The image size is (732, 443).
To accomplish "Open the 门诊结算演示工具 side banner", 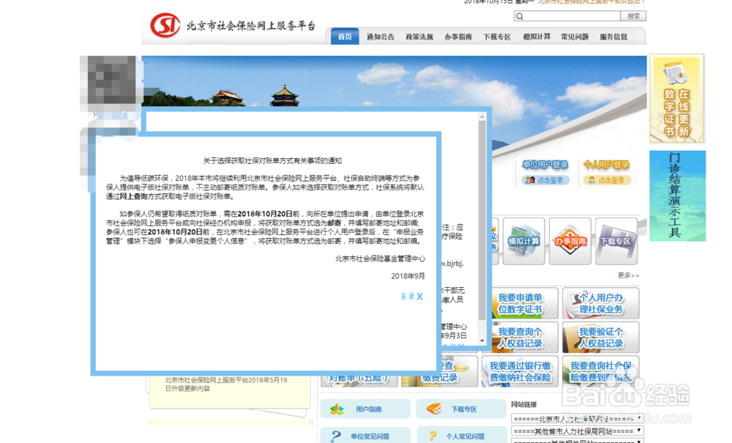I will coord(677,196).
